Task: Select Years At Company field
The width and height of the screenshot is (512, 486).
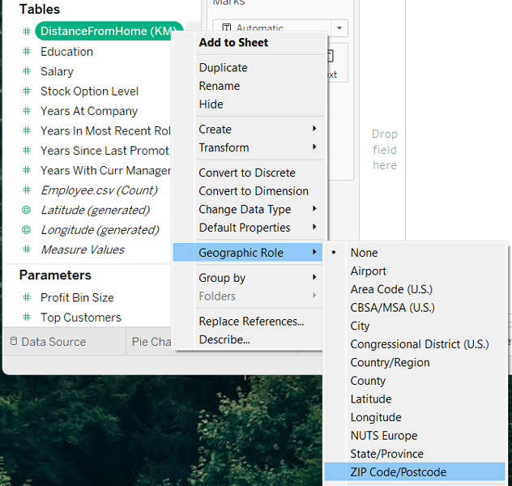Action: [89, 111]
